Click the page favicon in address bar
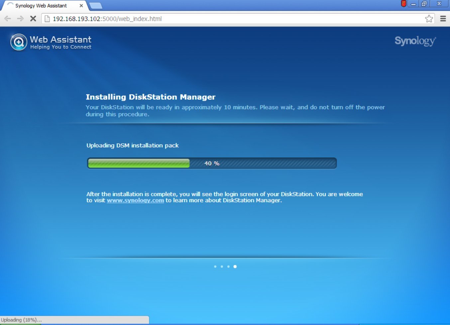Image resolution: width=450 pixels, height=325 pixels. click(47, 19)
